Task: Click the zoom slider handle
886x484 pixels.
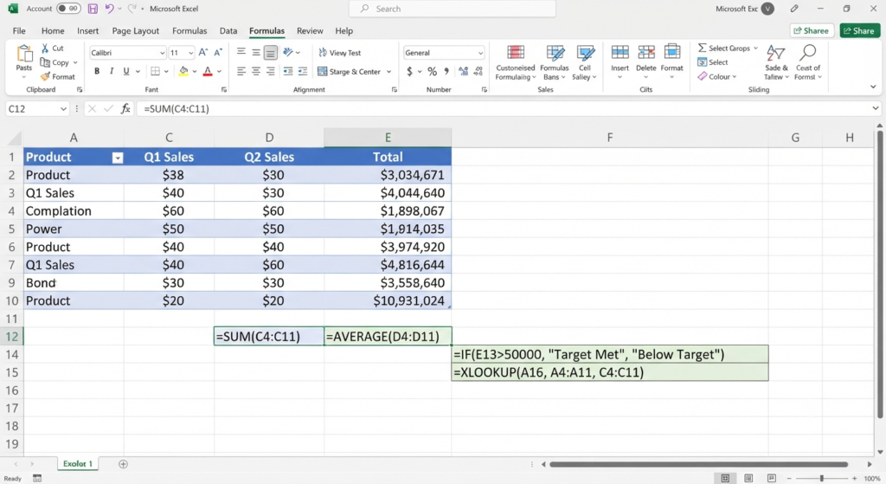Action: point(822,478)
